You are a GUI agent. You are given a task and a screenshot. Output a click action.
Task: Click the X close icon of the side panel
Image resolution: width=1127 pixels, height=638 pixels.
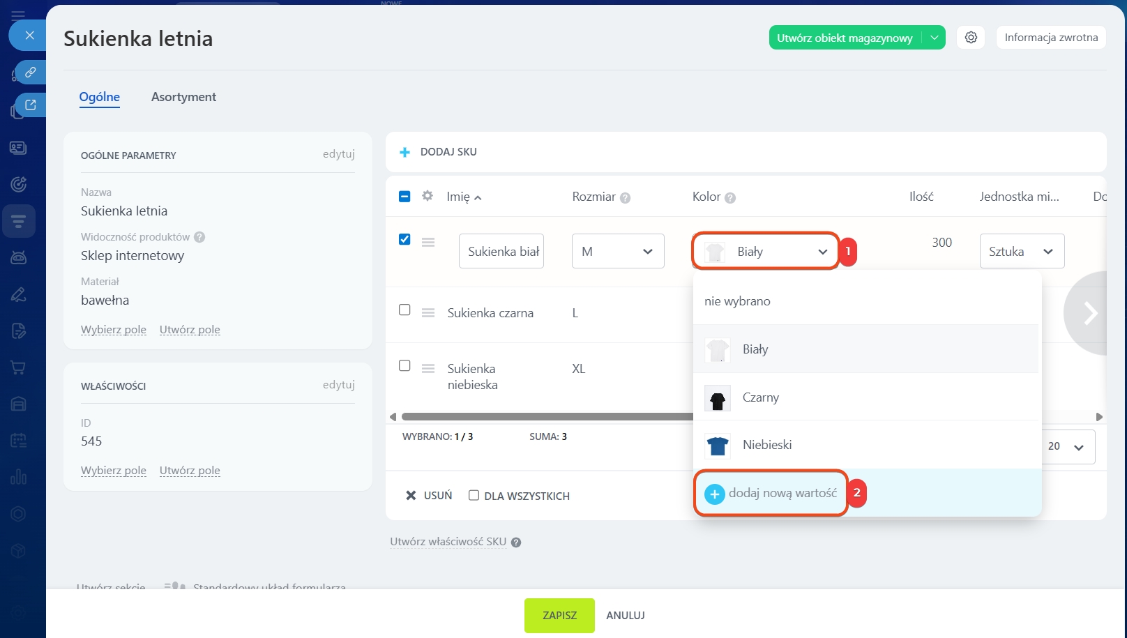click(x=29, y=35)
